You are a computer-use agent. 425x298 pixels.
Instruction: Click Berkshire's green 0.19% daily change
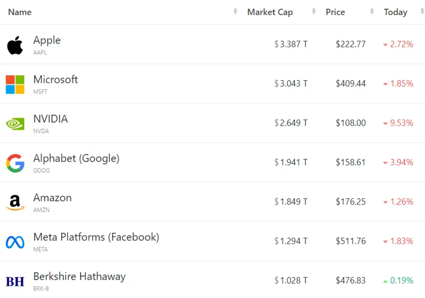pos(401,280)
